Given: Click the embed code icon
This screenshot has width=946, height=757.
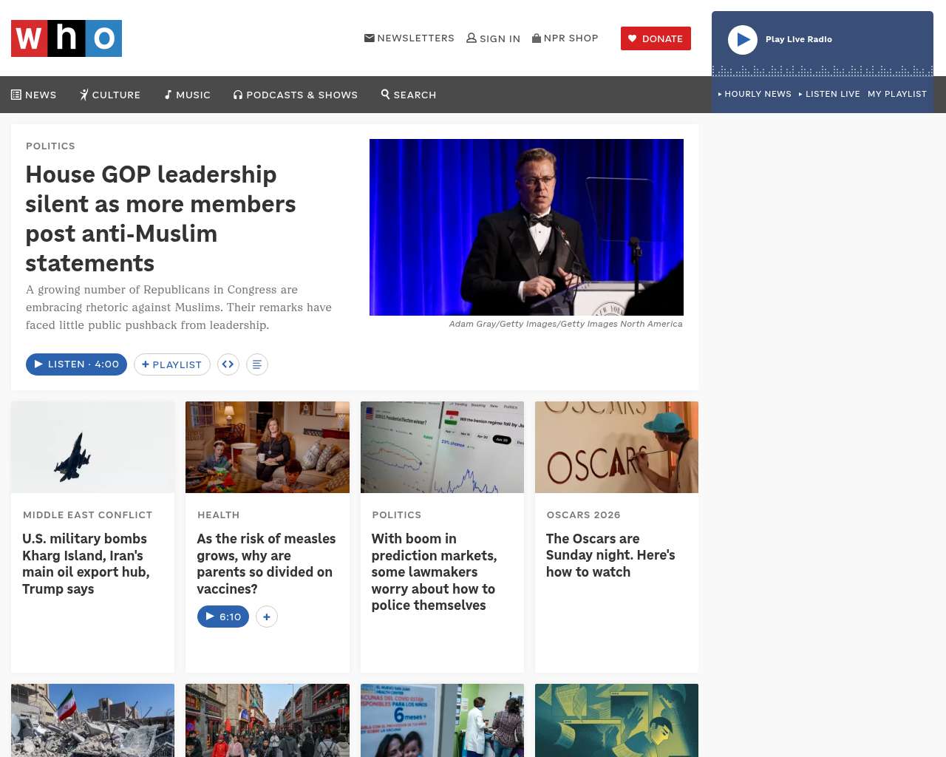Looking at the screenshot, I should pyautogui.click(x=228, y=364).
